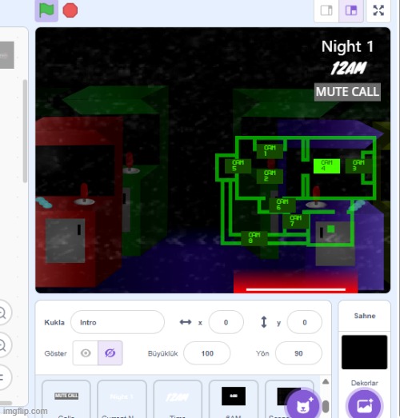400x418 pixels.
Task: Switch to small stage layout
Action: pos(326,11)
